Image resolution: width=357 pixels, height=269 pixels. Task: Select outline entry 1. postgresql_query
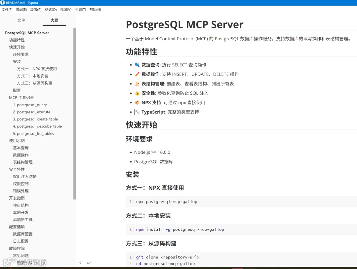(30, 105)
